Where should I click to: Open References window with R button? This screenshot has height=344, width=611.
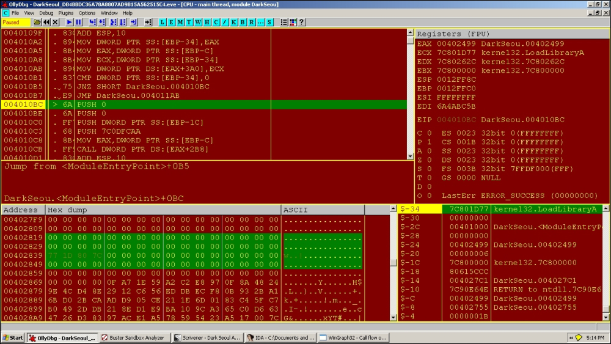point(252,22)
